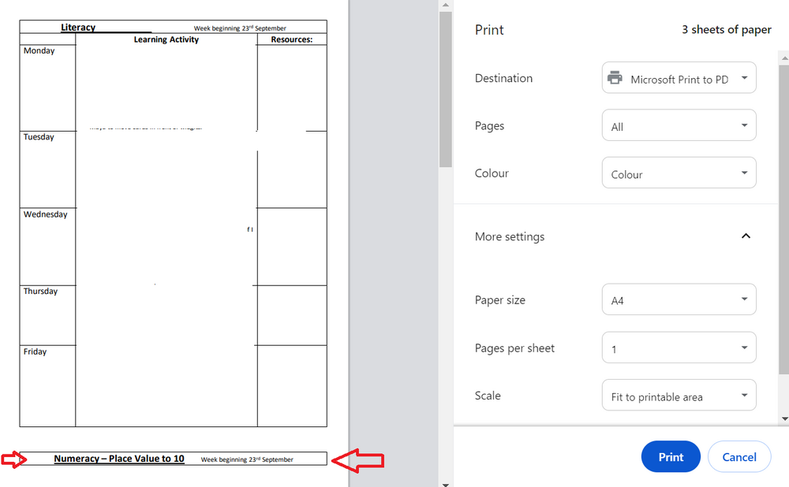The width and height of the screenshot is (789, 487).
Task: Open the Destination printer dropdown
Action: coord(679,77)
